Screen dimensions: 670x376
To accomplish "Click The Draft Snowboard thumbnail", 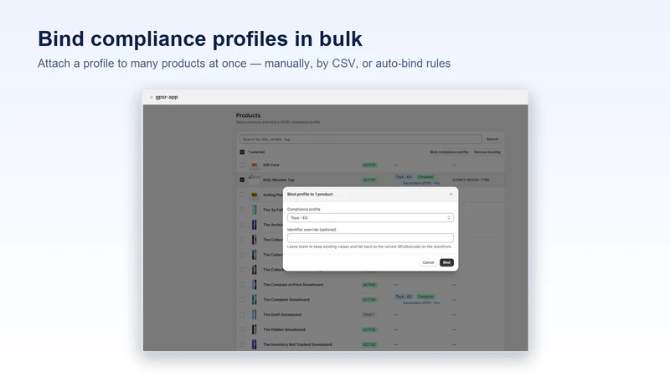I will [x=255, y=315].
